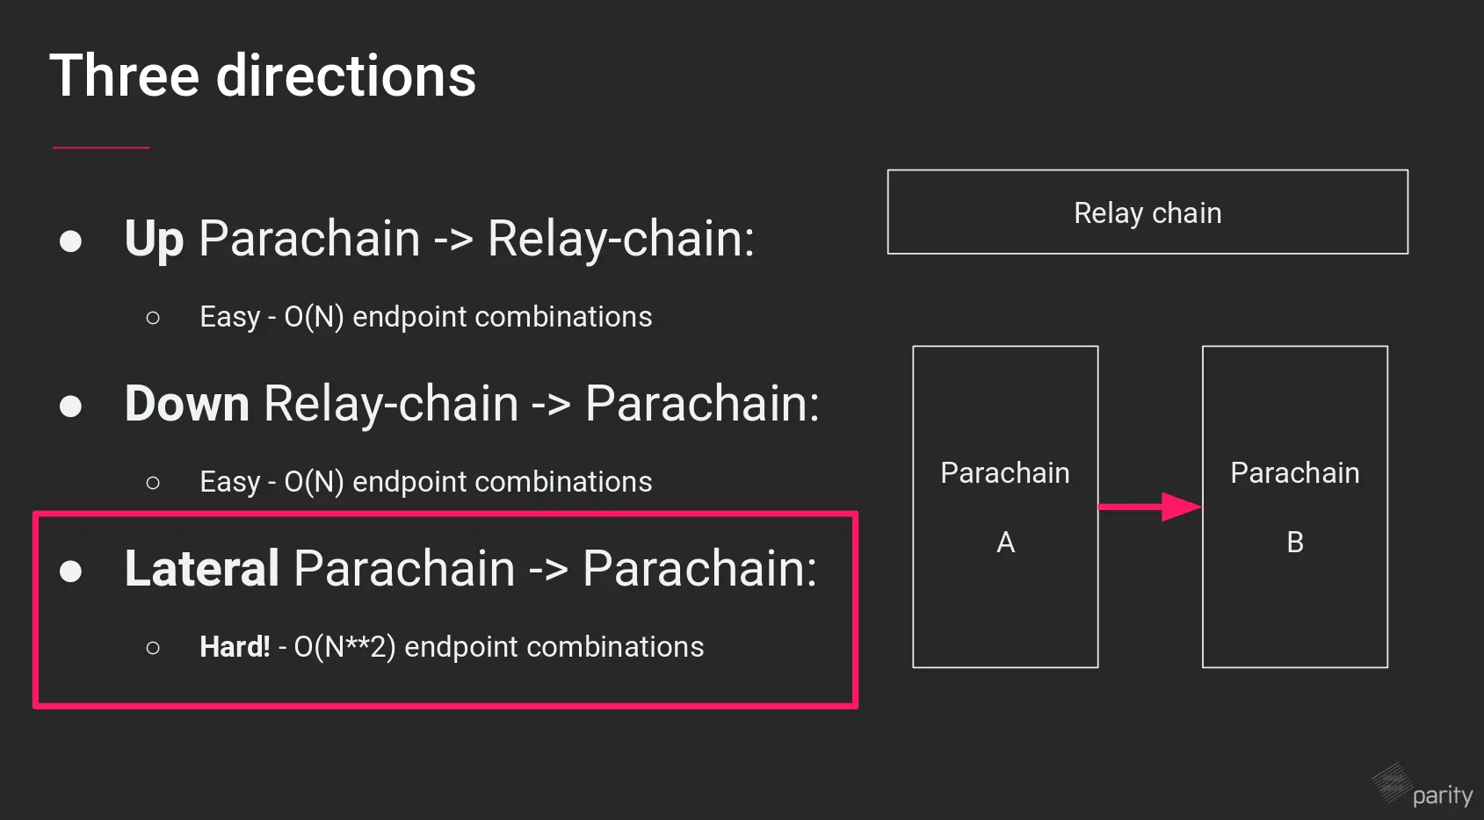Screen dimensions: 1484x820
Task: Click the Parity logo icon
Action: tap(1392, 781)
